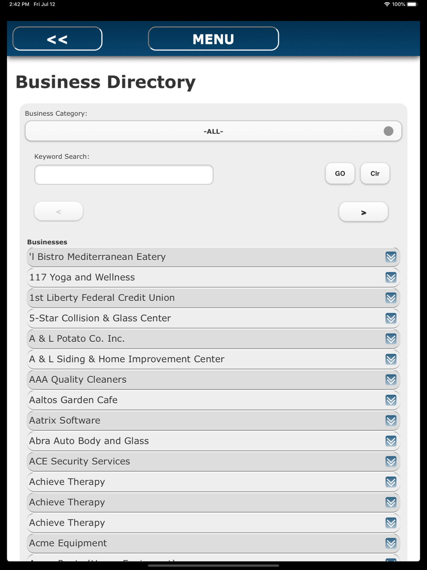427x570 pixels.
Task: Open the Business Category -ALL- dropdown
Action: [213, 131]
